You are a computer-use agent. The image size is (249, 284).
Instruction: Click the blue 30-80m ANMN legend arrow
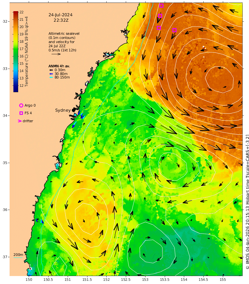(51, 74)
